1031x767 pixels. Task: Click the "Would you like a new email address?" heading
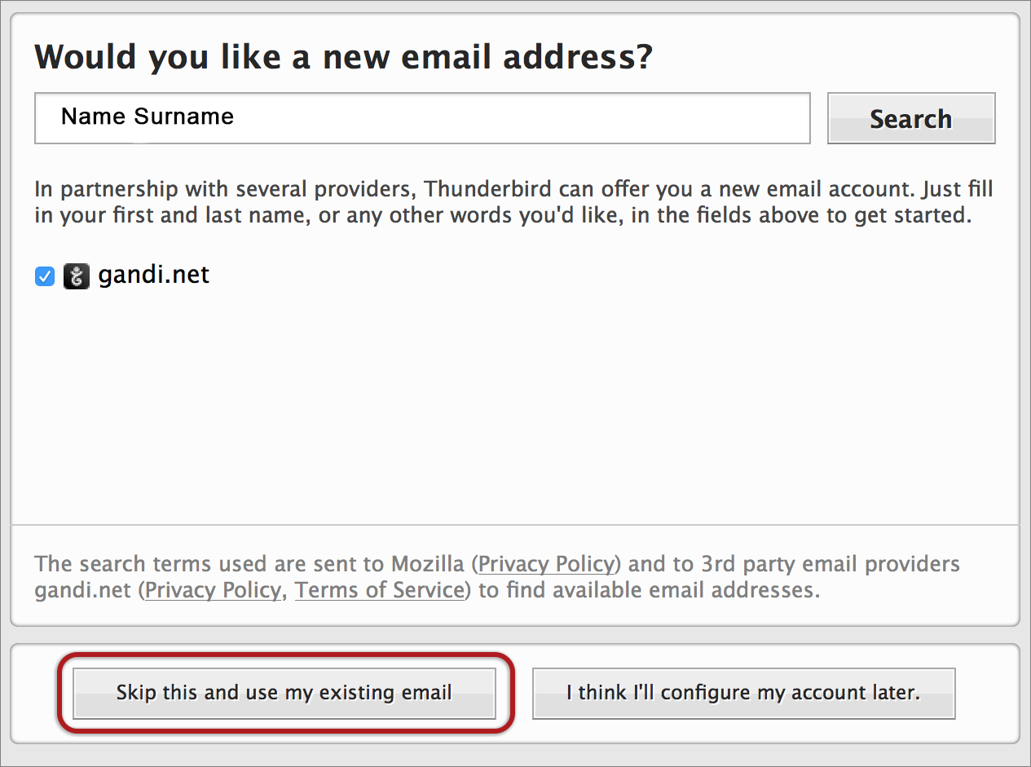(x=343, y=57)
